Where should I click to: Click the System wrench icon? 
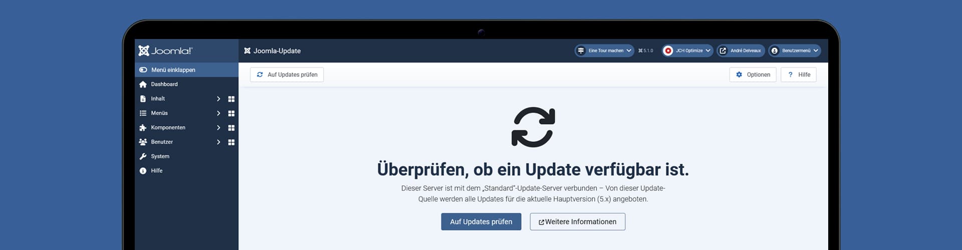(x=143, y=156)
